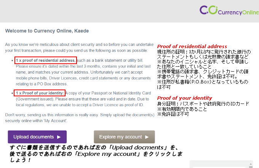Click the Currency Online CO logo symbol
Viewport: 259px width, 168px height.
pos(208,11)
